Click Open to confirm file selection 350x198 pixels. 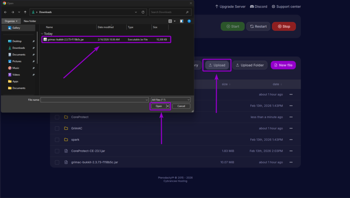coord(158,106)
